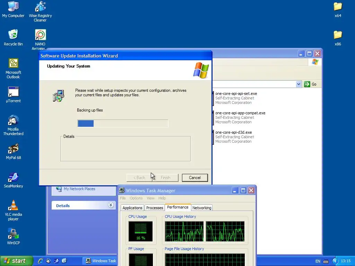Image resolution: width=355 pixels, height=266 pixels.
Task: Minimize Windows Task Manager
Action: (x=235, y=190)
